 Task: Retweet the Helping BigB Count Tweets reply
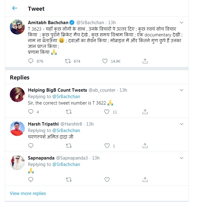click(x=68, y=112)
